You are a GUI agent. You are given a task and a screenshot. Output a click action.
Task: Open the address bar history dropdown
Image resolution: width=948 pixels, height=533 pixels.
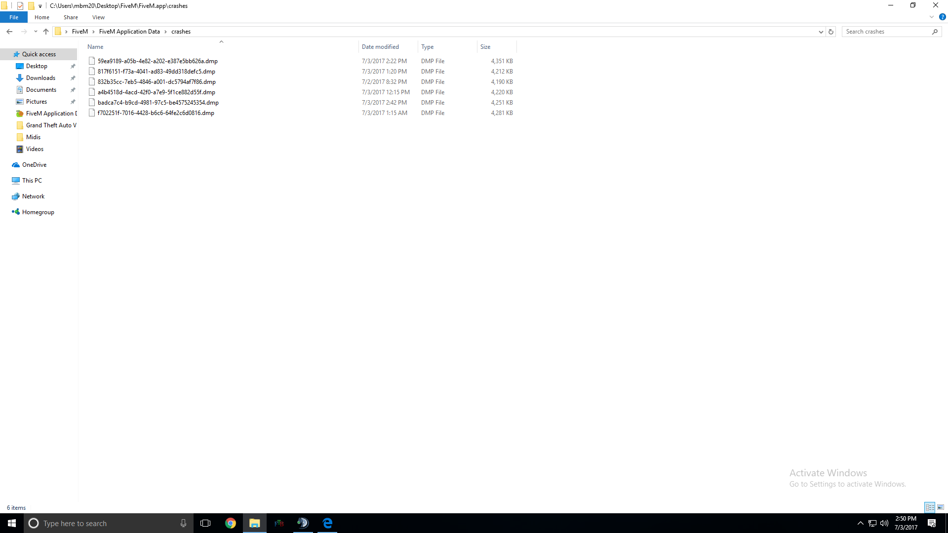click(821, 32)
